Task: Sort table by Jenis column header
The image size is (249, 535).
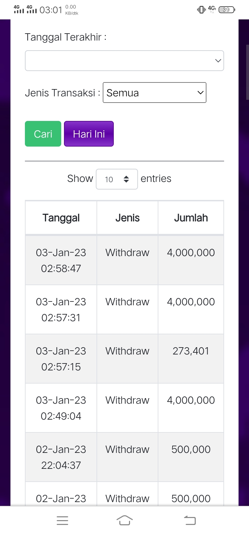Action: (x=127, y=218)
